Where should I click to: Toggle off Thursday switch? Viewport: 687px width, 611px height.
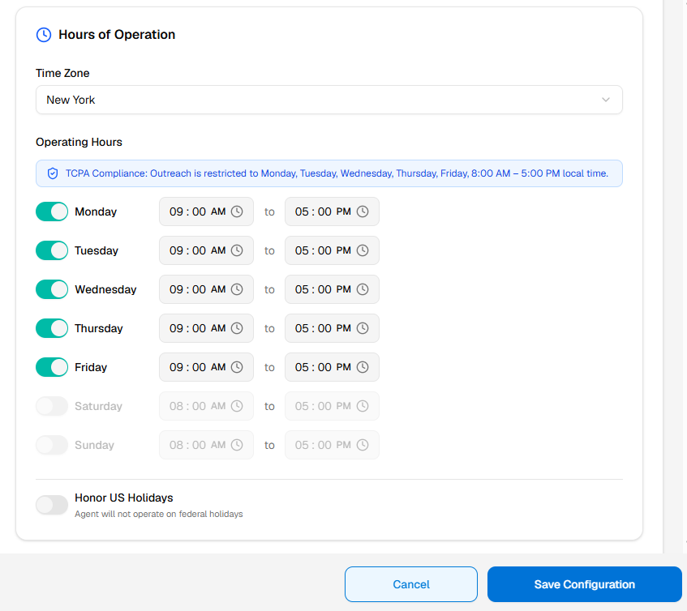(52, 328)
